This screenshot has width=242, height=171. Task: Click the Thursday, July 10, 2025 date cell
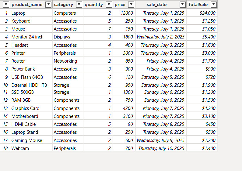[x=161, y=148]
